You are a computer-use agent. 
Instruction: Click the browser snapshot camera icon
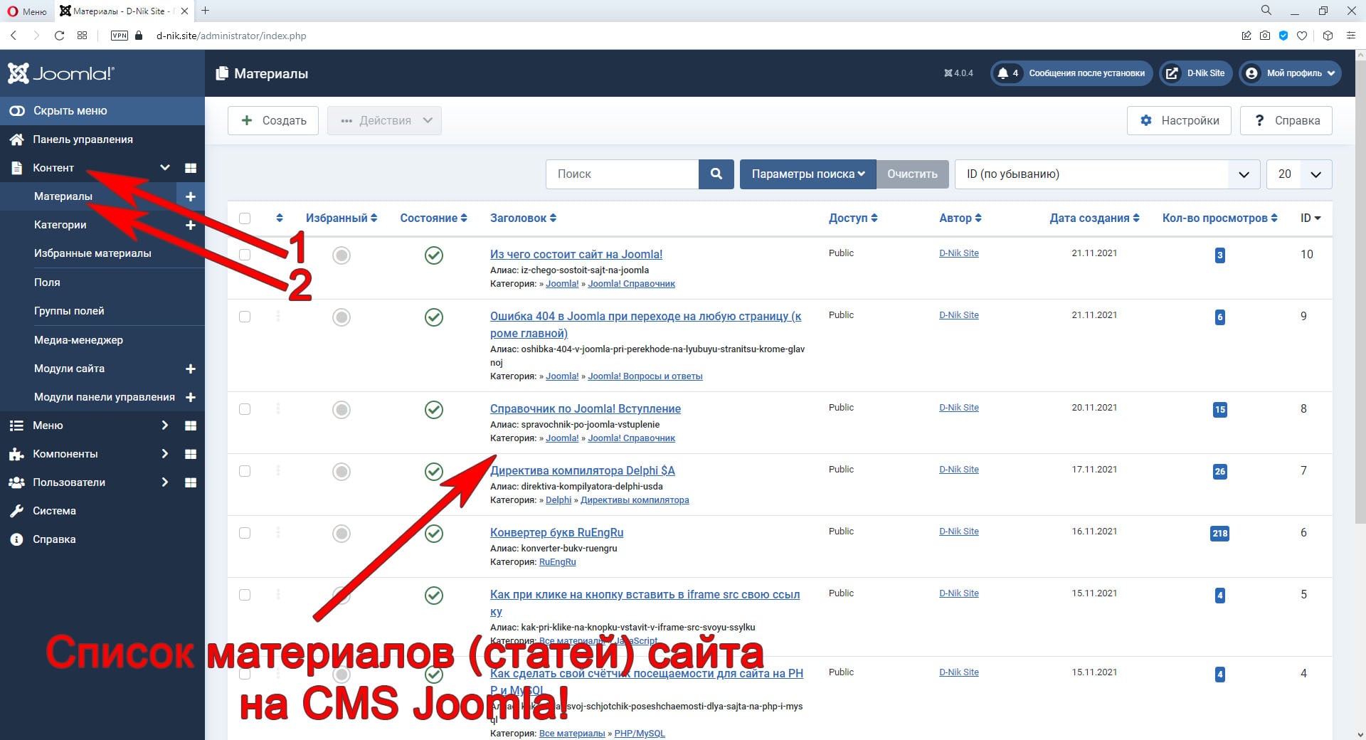(1265, 36)
